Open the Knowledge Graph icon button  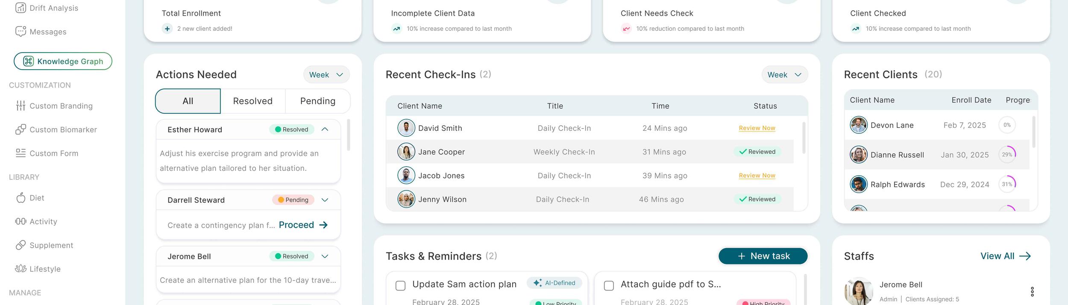[x=28, y=61]
